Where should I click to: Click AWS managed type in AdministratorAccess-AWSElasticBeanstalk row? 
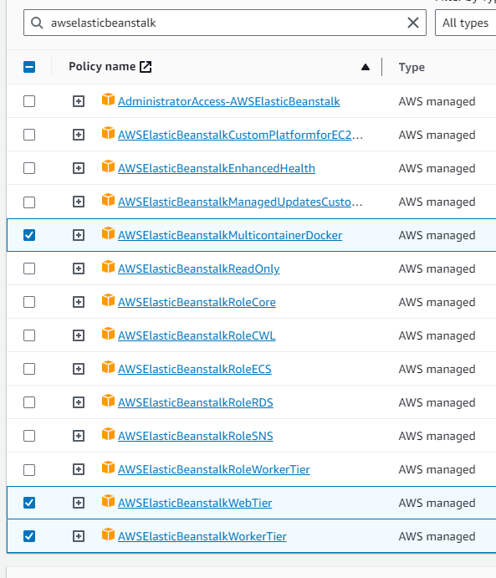pyautogui.click(x=437, y=101)
